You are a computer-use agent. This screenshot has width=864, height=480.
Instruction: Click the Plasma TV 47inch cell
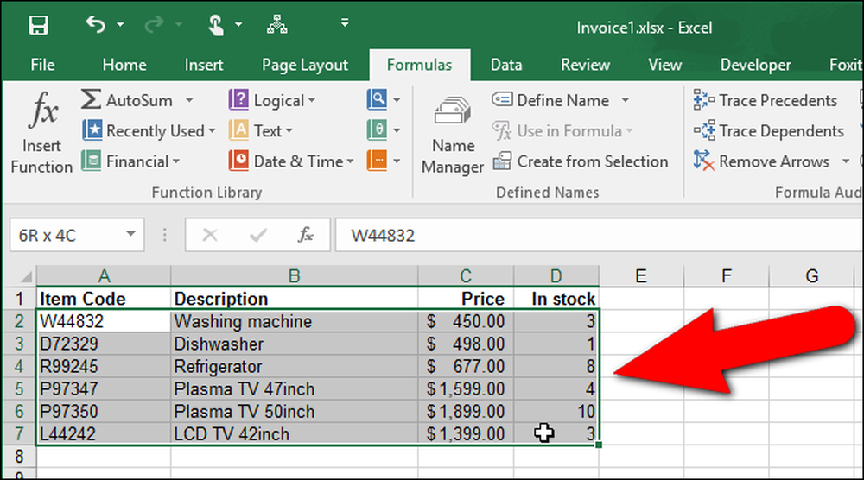(x=295, y=388)
